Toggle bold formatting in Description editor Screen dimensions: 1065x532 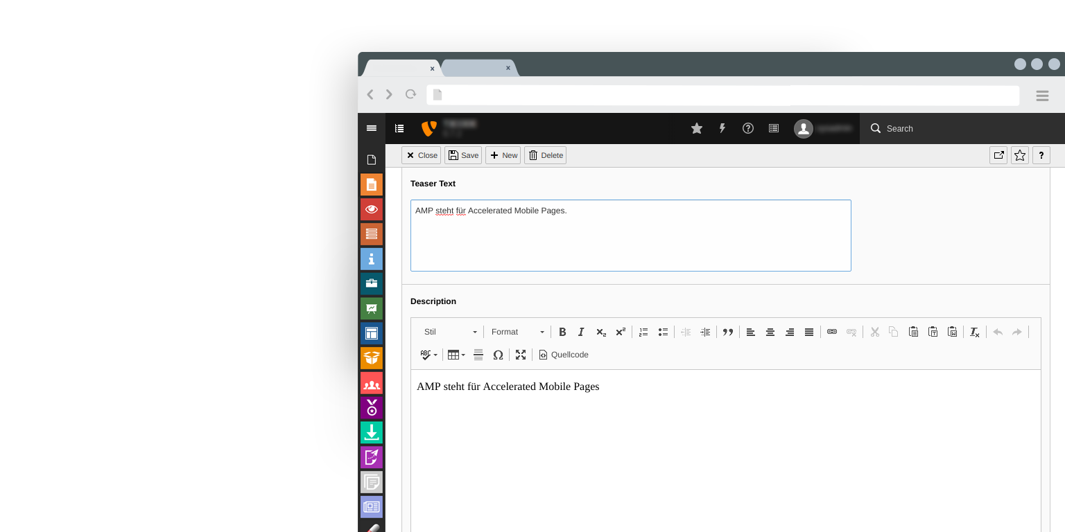562,332
